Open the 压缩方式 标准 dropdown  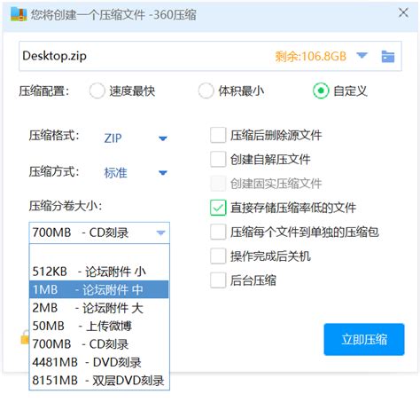coord(136,173)
